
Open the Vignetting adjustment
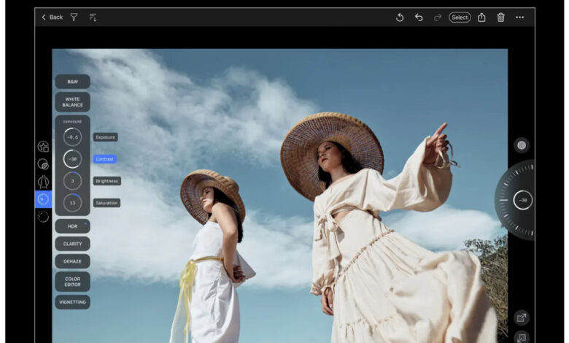(x=72, y=302)
